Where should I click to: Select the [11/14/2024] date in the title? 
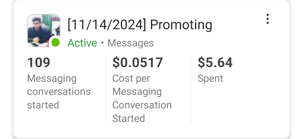pos(107,25)
